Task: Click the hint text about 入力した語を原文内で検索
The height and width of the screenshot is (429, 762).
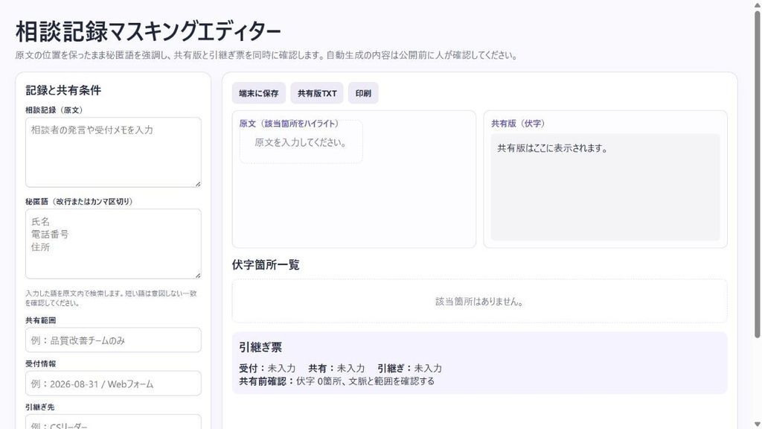Action: [112, 298]
